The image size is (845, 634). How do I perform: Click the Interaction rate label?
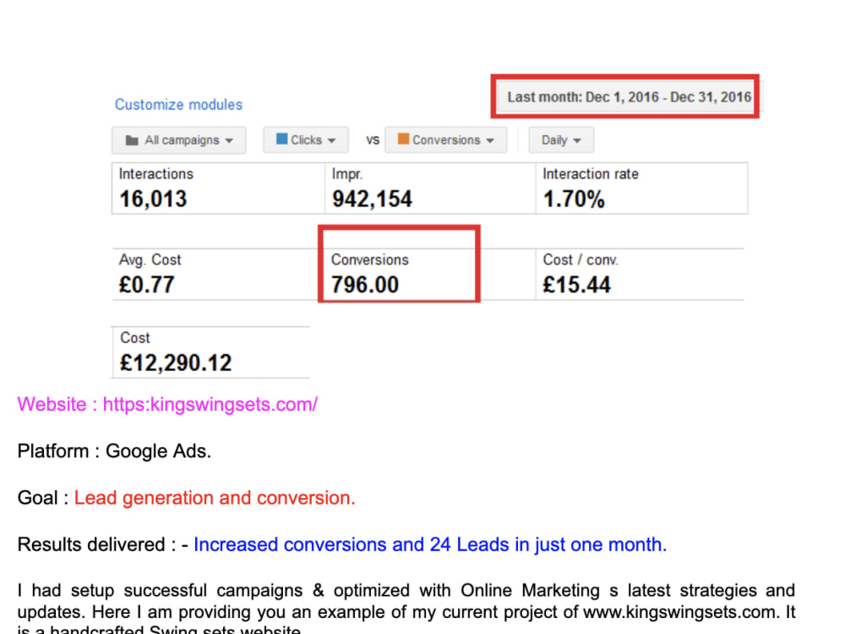click(x=590, y=174)
